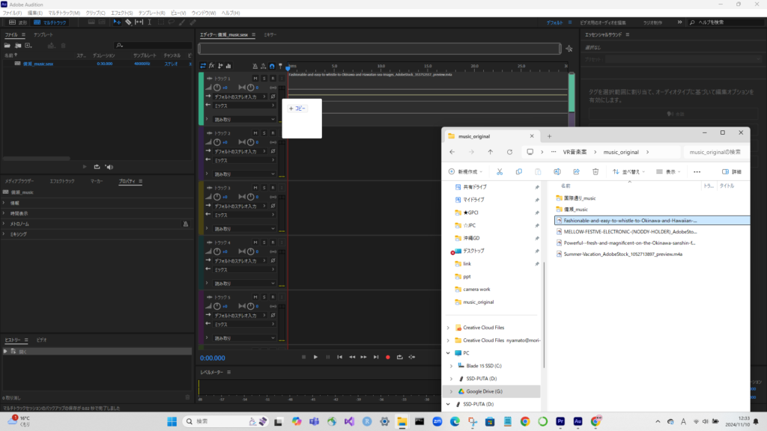Switch to the ミキサー tab
This screenshot has width=767, height=431.
click(270, 35)
